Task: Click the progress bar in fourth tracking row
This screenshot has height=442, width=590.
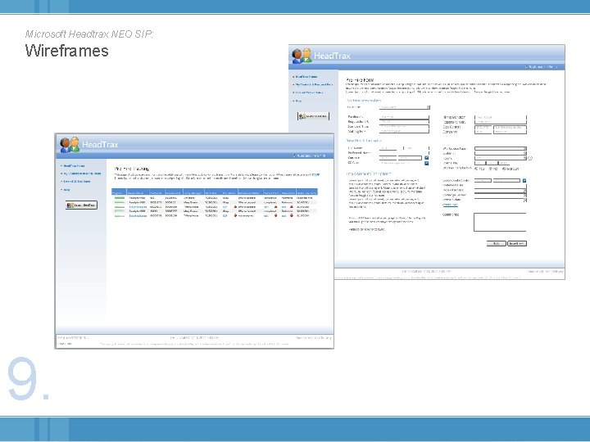Action: click(120, 211)
